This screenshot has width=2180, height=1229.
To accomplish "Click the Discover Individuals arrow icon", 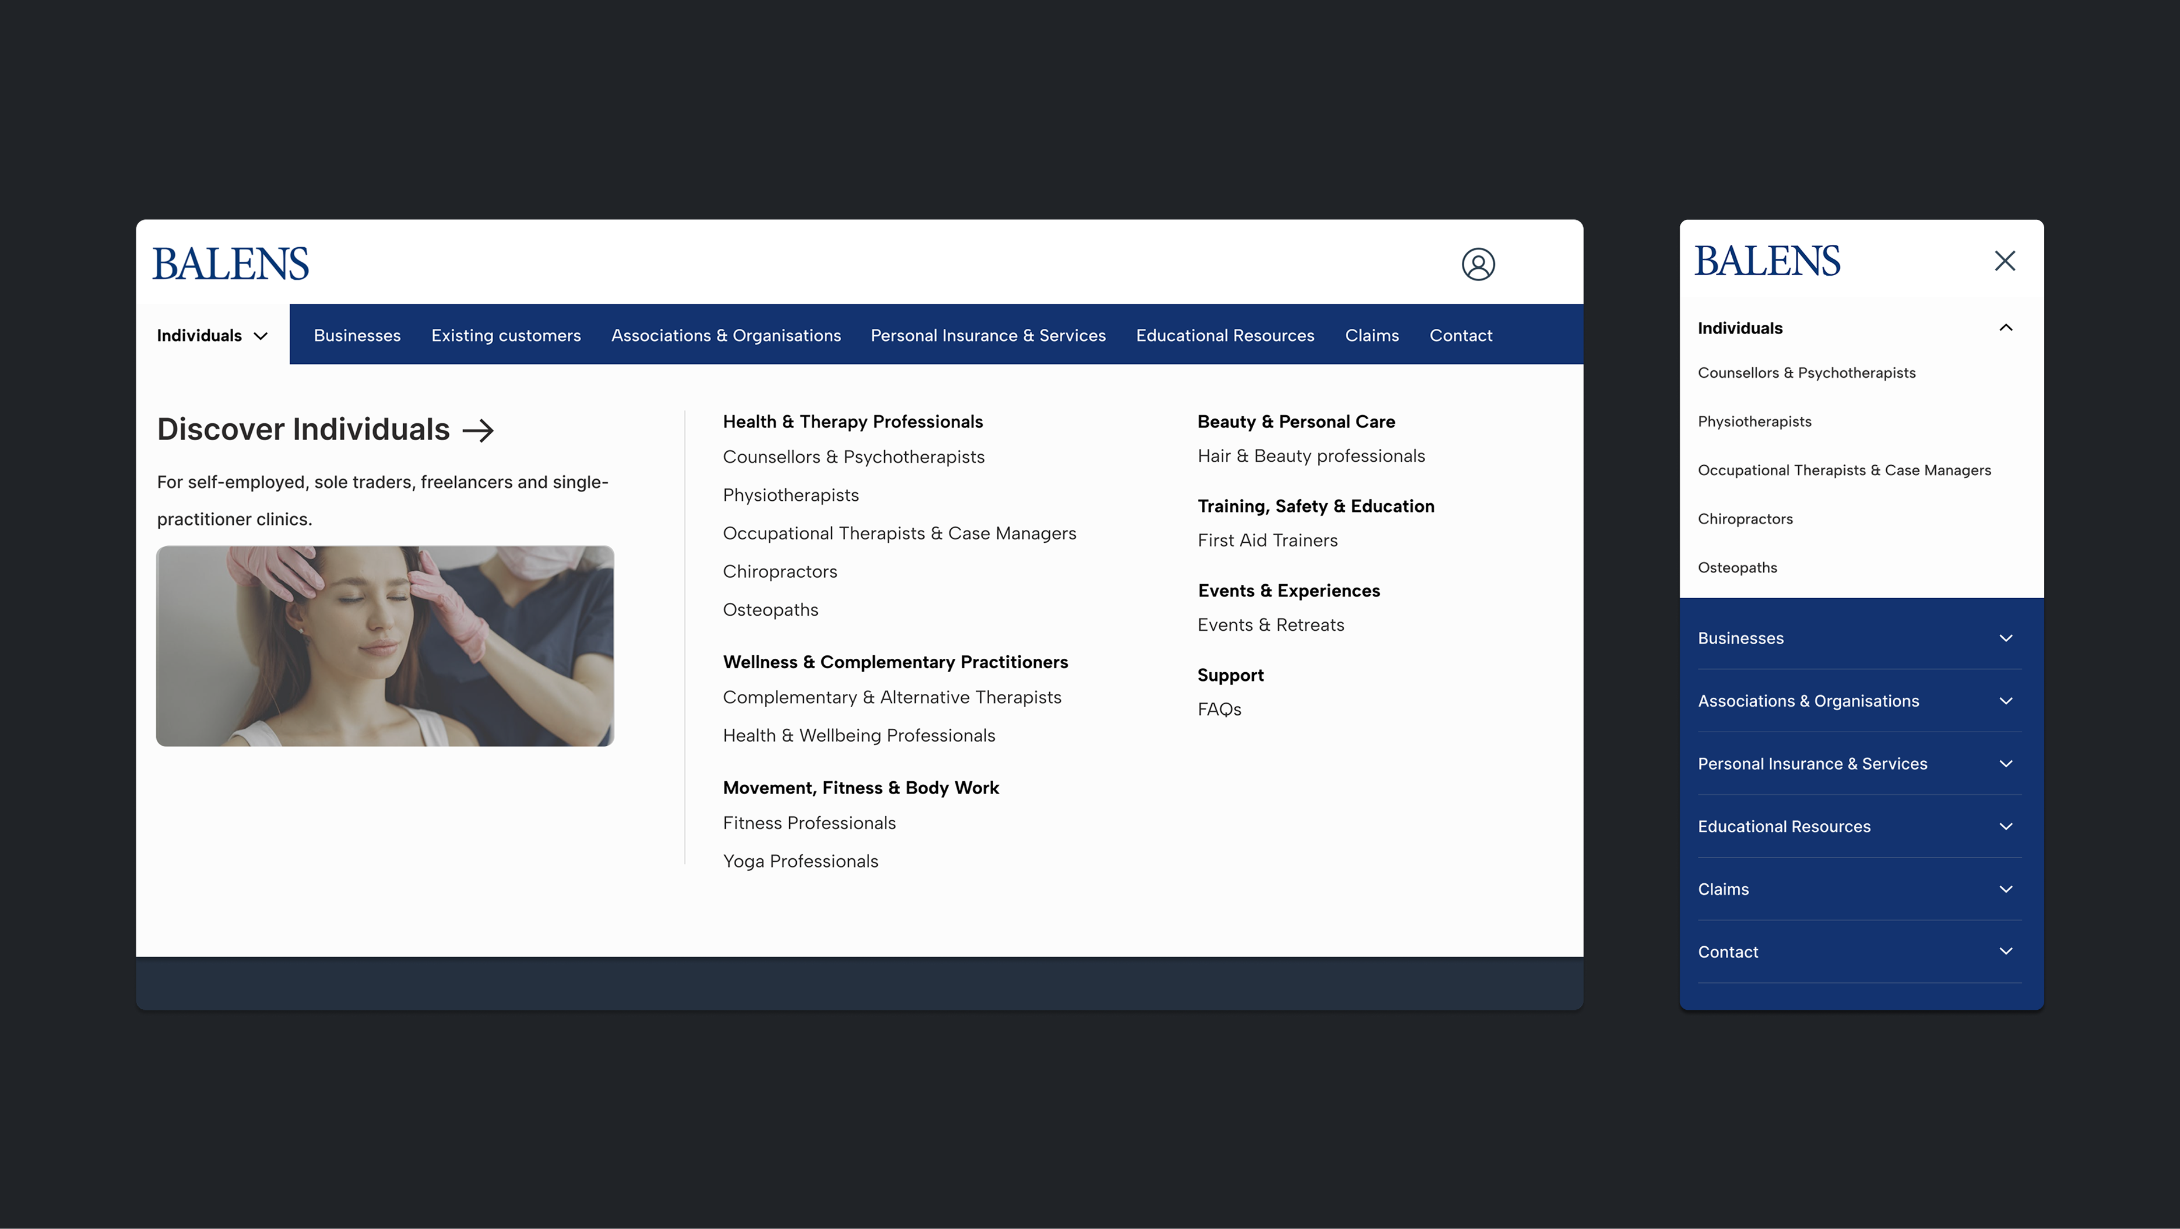I will [x=478, y=430].
